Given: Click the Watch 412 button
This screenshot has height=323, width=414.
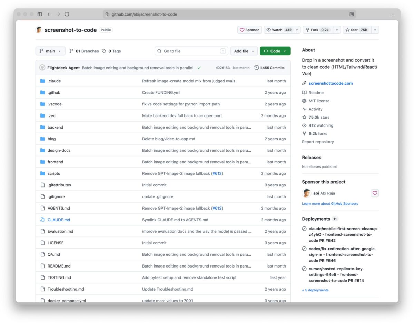Looking at the screenshot, I should click(x=279, y=30).
